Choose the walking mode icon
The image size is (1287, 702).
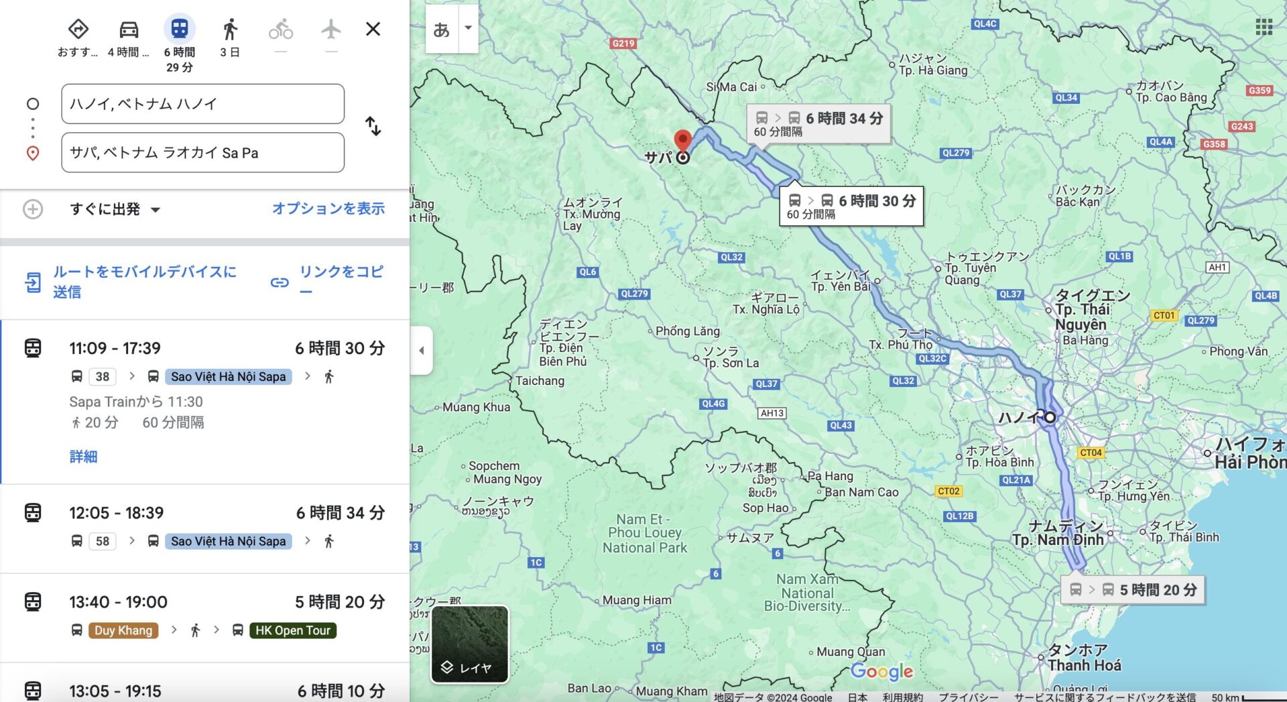point(230,29)
